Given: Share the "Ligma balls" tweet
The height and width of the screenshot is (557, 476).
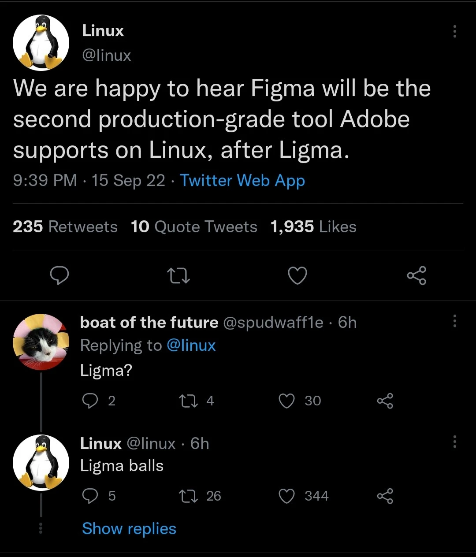Looking at the screenshot, I should (x=385, y=496).
